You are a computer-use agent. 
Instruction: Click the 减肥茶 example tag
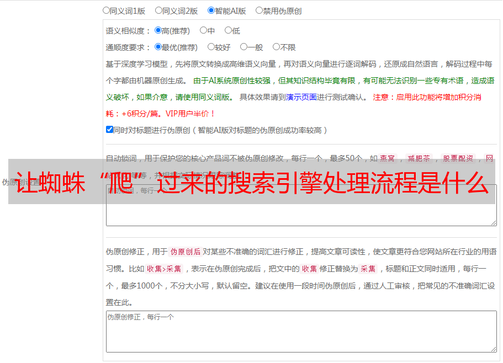point(419,158)
